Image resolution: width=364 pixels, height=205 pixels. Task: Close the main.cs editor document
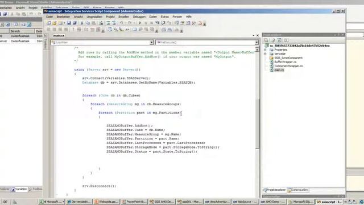tap(258, 35)
